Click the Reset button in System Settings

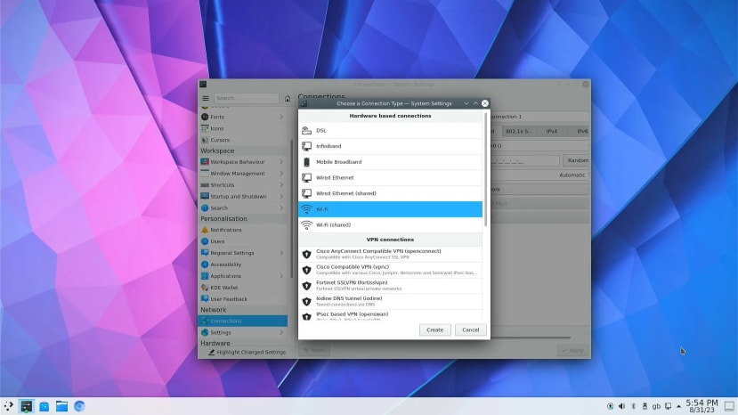314,350
